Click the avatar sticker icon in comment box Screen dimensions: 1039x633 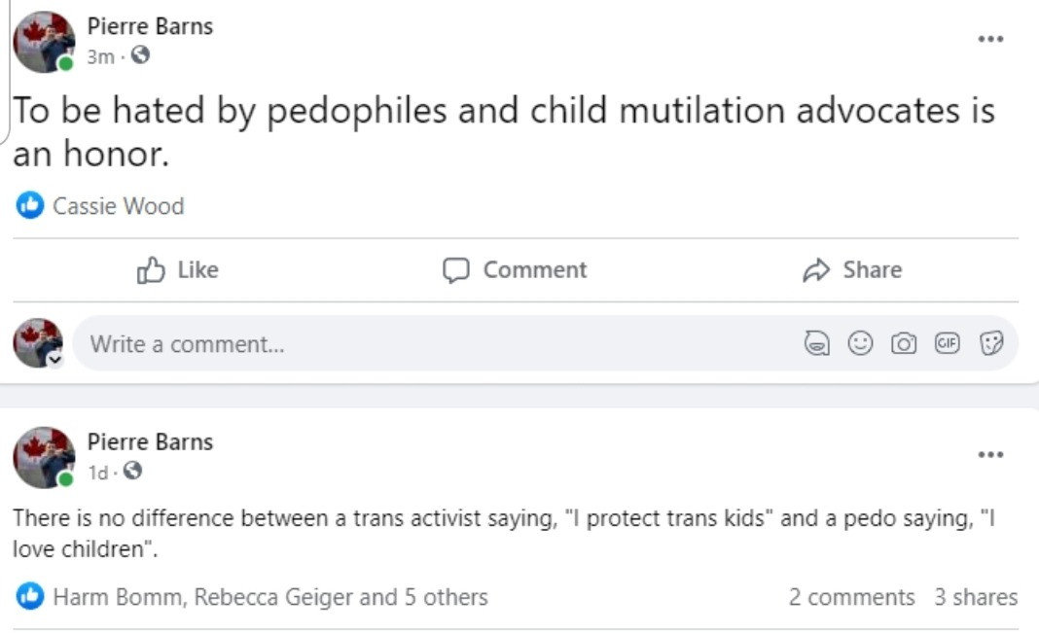(x=816, y=343)
